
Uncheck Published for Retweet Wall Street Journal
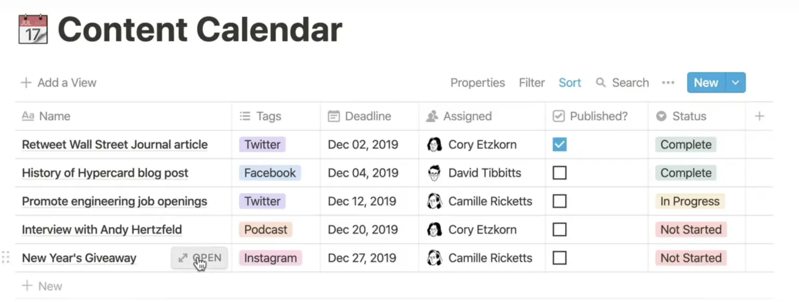(x=559, y=145)
